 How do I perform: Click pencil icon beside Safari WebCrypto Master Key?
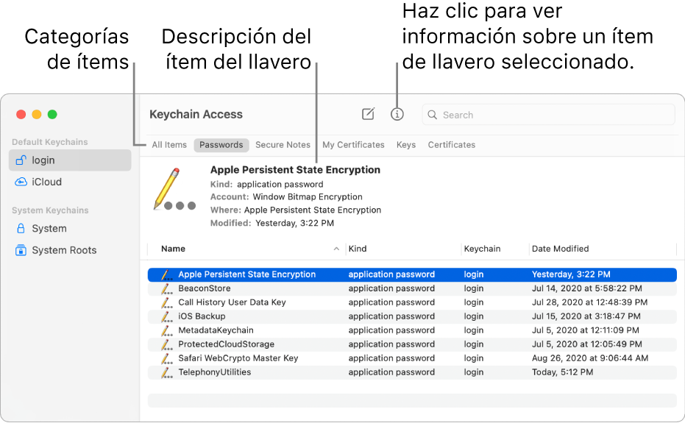(166, 358)
